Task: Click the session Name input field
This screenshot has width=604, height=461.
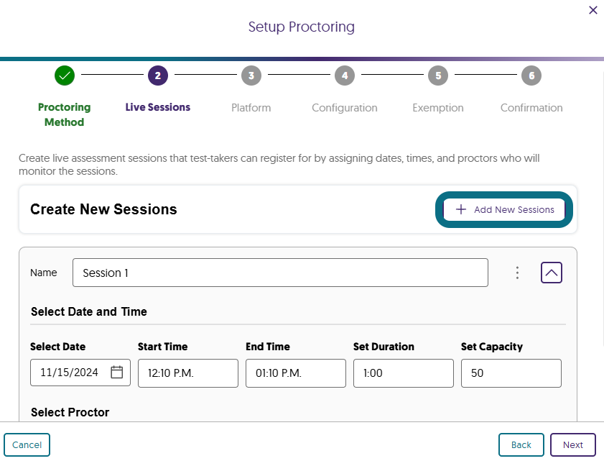Action: pos(280,273)
